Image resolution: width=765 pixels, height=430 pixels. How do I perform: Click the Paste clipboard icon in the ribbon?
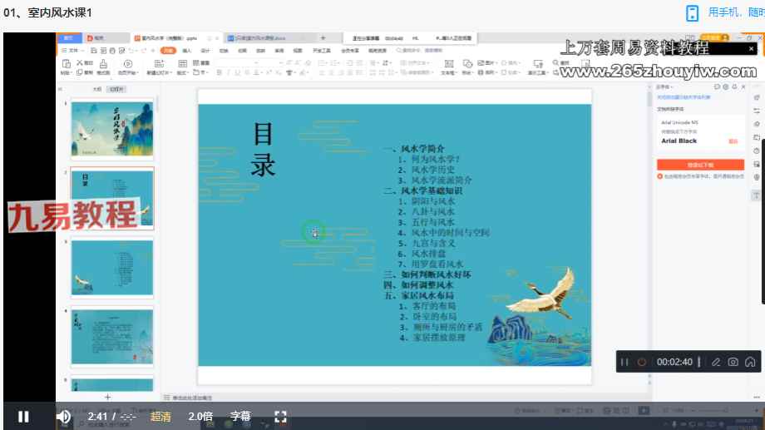coord(66,66)
